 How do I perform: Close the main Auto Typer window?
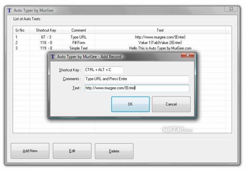point(231,9)
